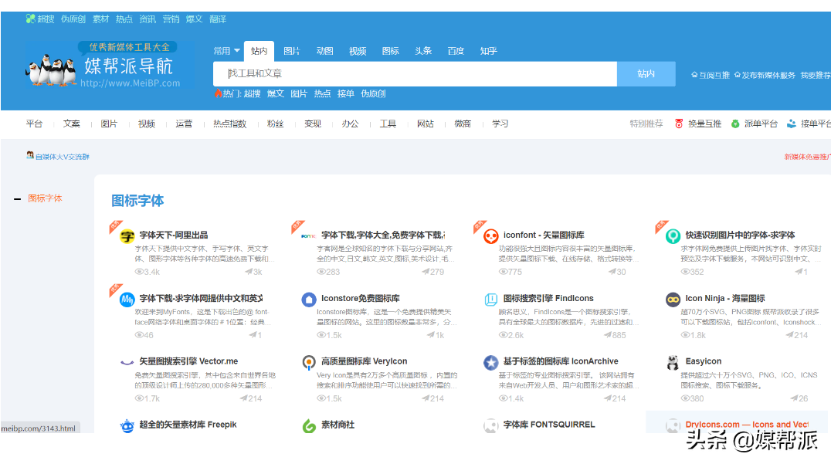The height and width of the screenshot is (464, 831).
Task: Open the DryIcons.com Icons and Vector link
Action: pos(747,425)
